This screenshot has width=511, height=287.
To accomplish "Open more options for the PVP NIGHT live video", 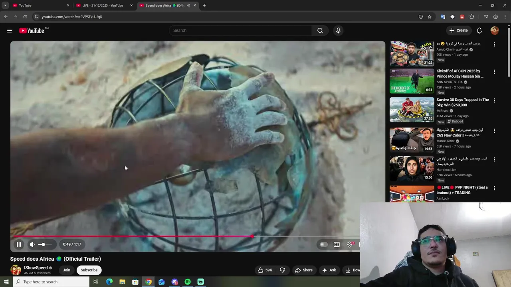I will click(x=494, y=188).
